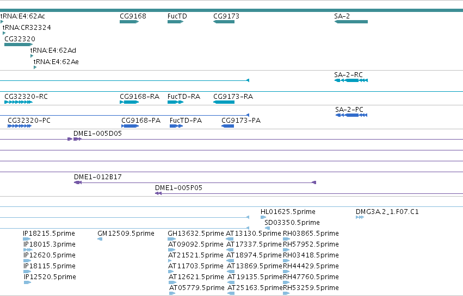Viewport: 463px width, 296px height.
Task: Click the AT18974.5prime EST label
Action: coord(254,255)
